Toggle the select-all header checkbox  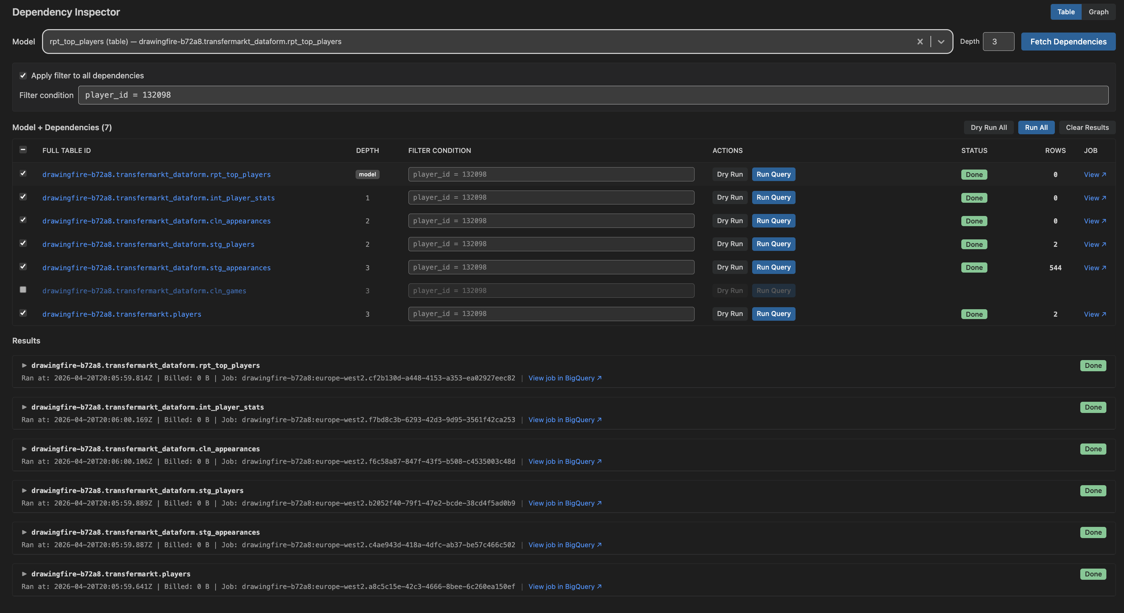(x=23, y=150)
